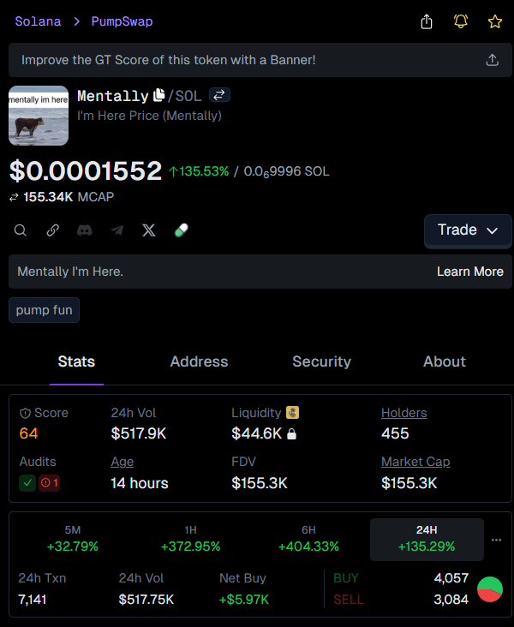Open the website link icon
This screenshot has height=627, width=514.
[53, 230]
